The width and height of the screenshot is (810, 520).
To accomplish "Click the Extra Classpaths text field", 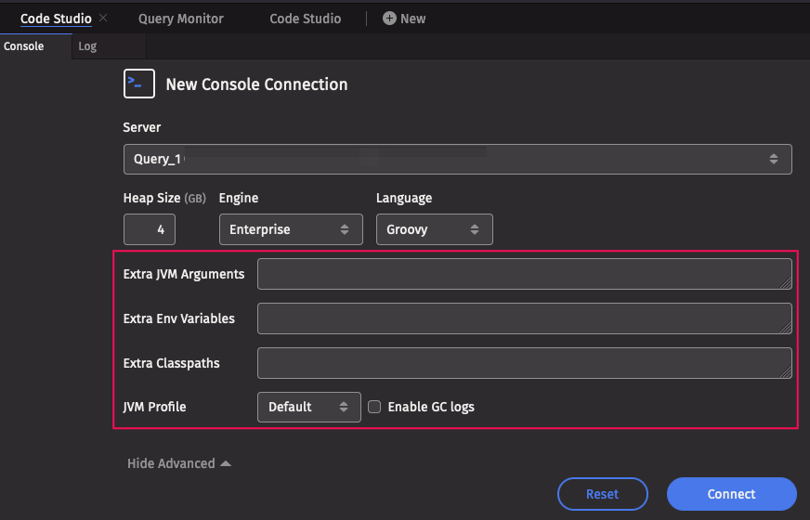I will [x=524, y=363].
